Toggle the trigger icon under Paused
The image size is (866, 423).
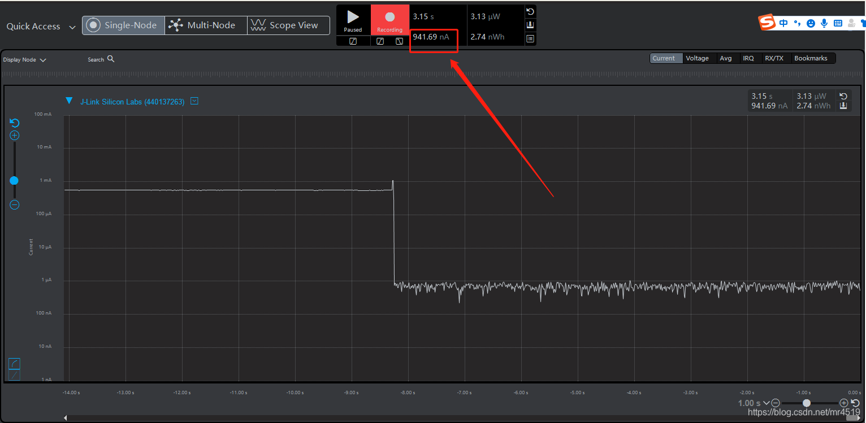click(353, 41)
